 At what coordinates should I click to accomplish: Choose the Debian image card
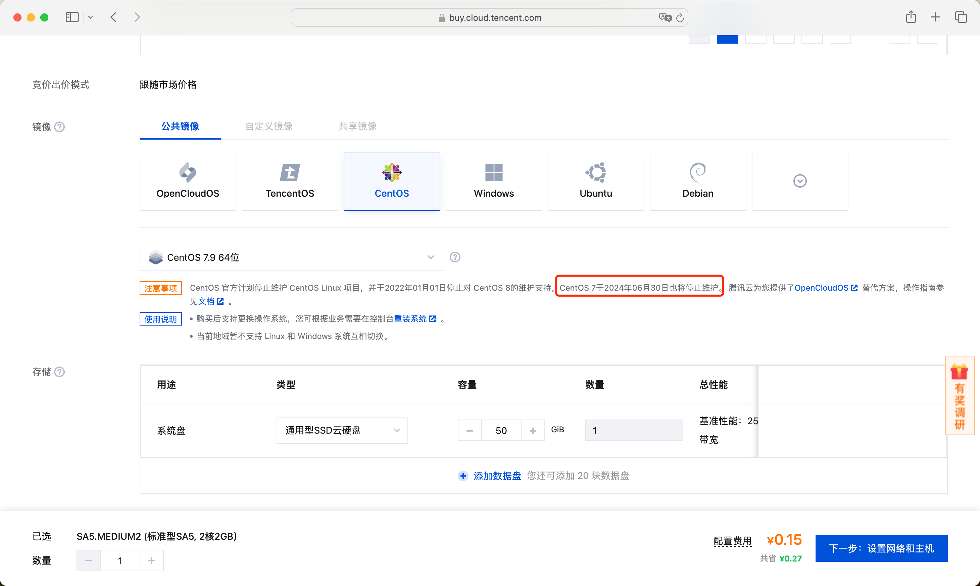coord(698,181)
